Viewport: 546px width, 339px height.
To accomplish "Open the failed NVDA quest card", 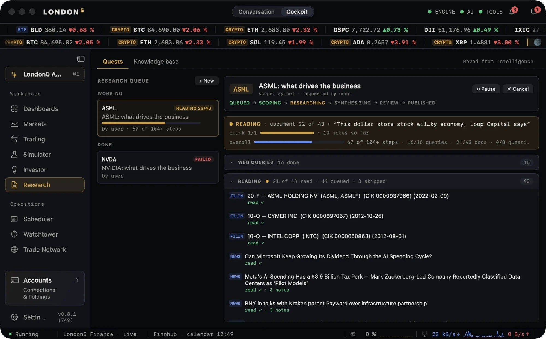I will point(158,167).
